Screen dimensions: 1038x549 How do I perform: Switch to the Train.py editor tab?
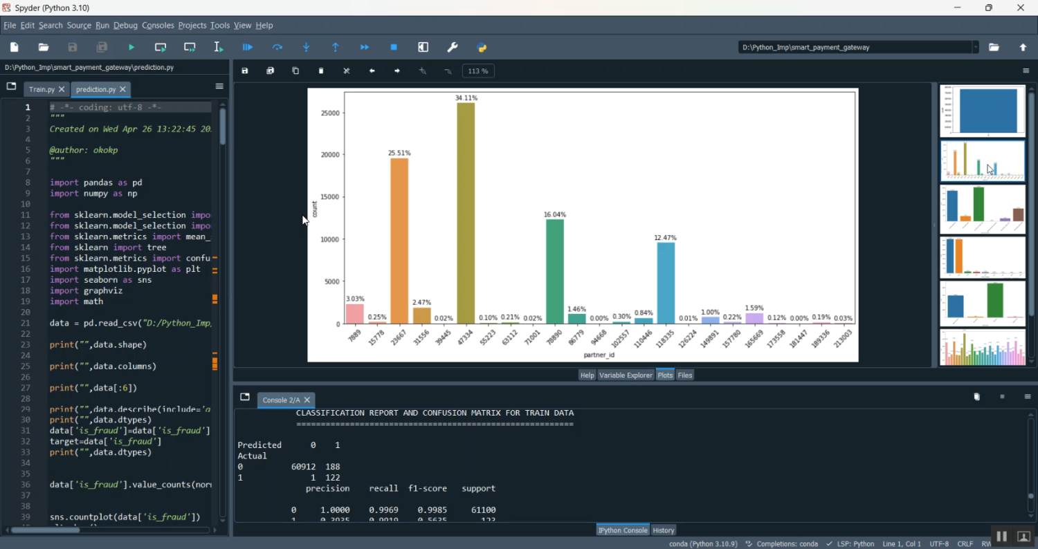click(42, 90)
